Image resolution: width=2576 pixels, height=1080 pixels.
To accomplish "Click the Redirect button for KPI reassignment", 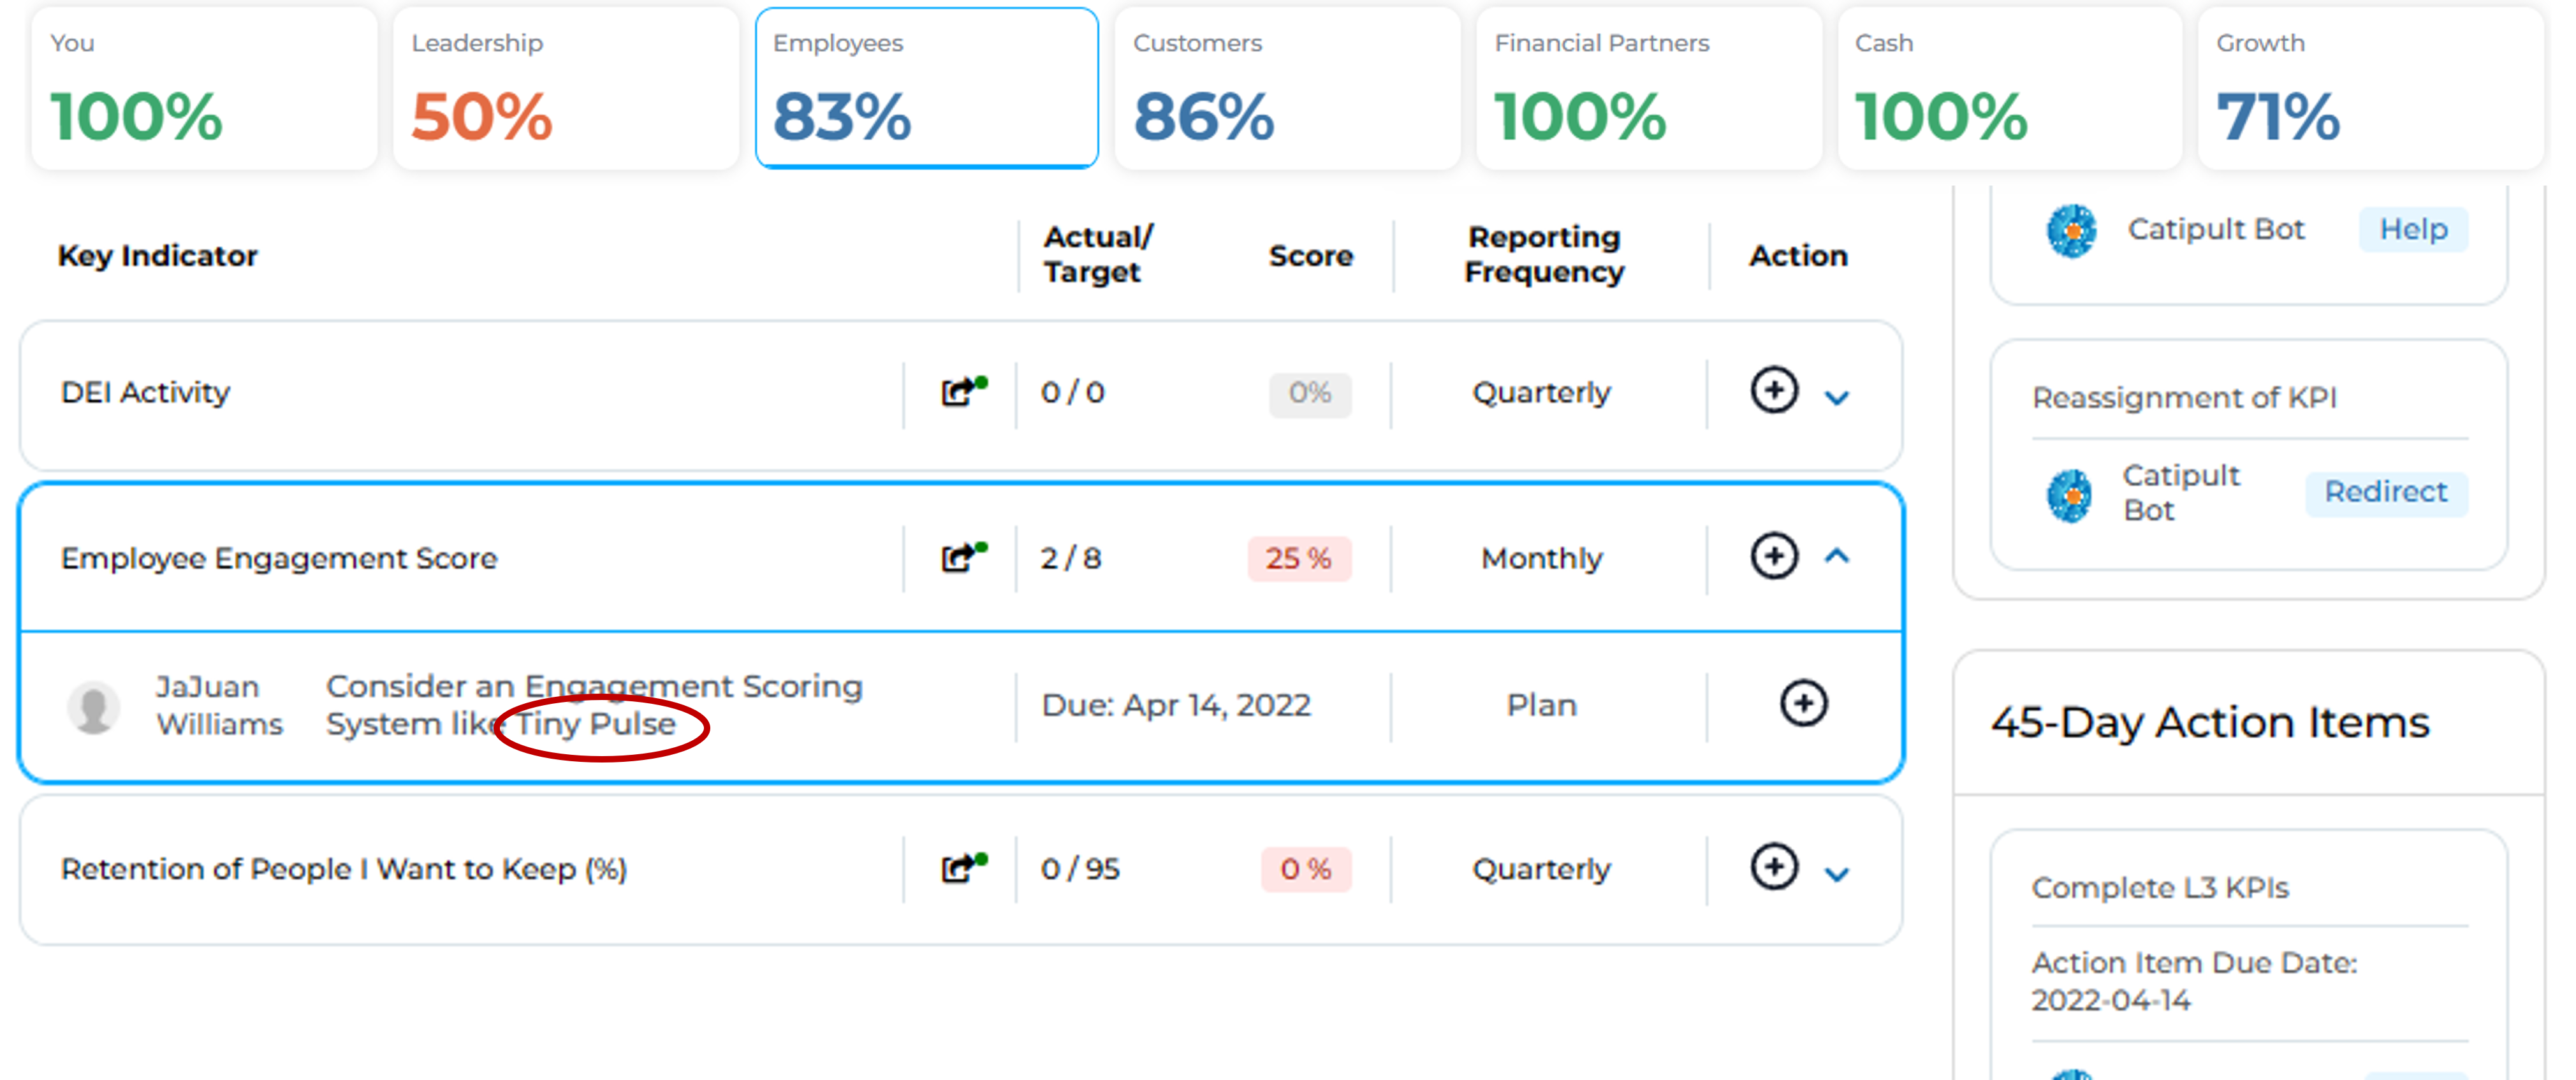I will (x=2386, y=492).
